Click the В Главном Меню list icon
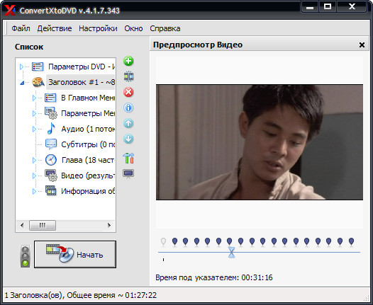 (x=50, y=98)
